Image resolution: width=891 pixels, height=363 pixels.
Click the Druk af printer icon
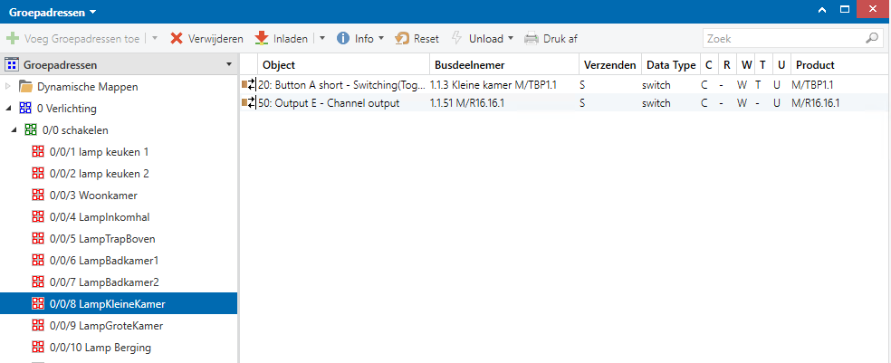pyautogui.click(x=532, y=39)
